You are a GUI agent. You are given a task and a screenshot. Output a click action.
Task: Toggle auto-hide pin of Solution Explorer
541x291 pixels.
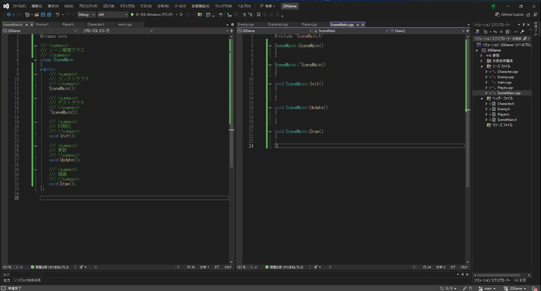click(x=523, y=24)
